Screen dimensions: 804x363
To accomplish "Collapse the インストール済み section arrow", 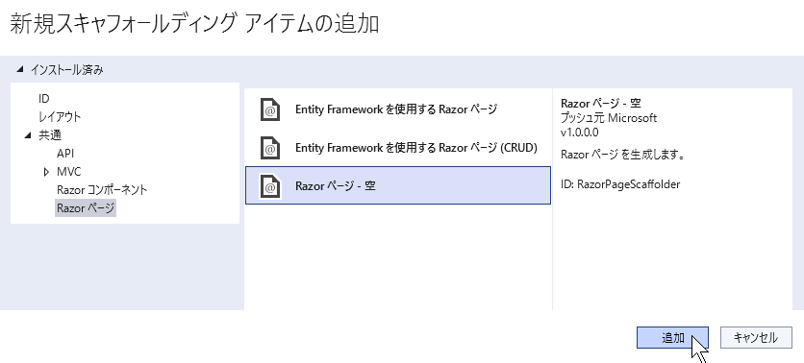I will click(x=19, y=70).
